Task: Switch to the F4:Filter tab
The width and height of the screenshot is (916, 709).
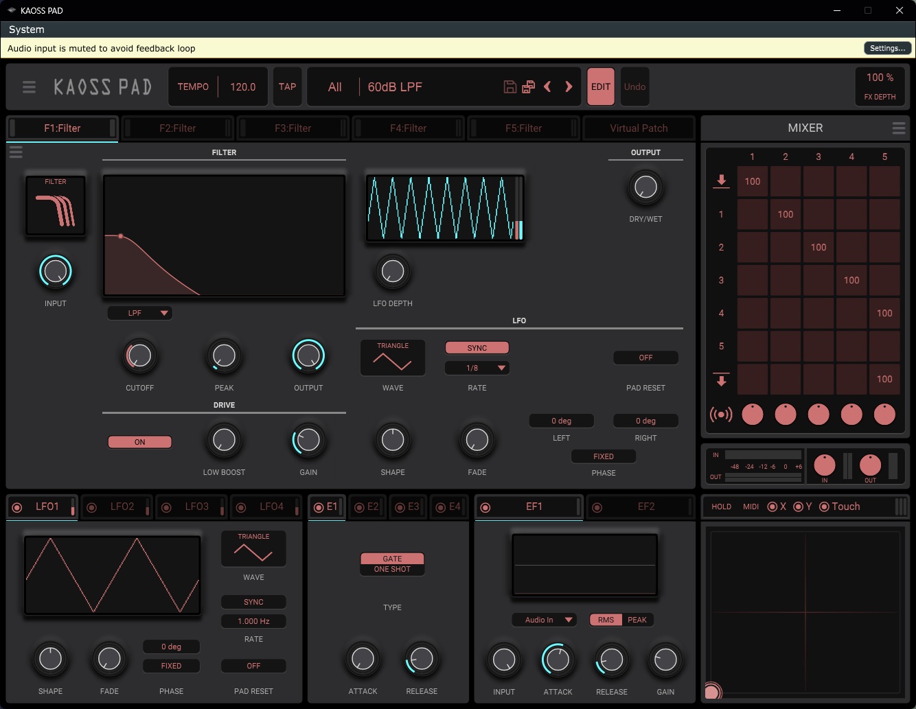Action: coord(409,128)
